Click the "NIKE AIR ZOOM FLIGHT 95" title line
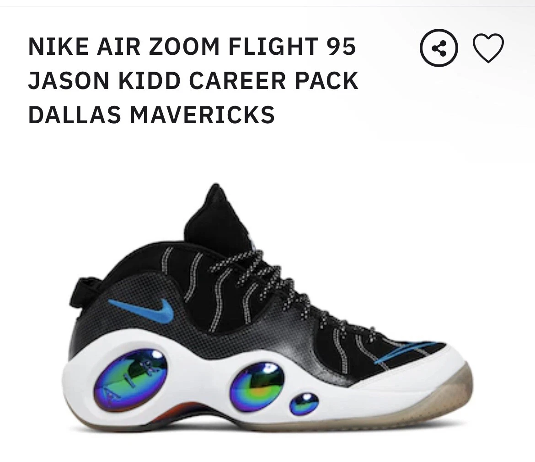535x462 pixels. click(x=193, y=47)
